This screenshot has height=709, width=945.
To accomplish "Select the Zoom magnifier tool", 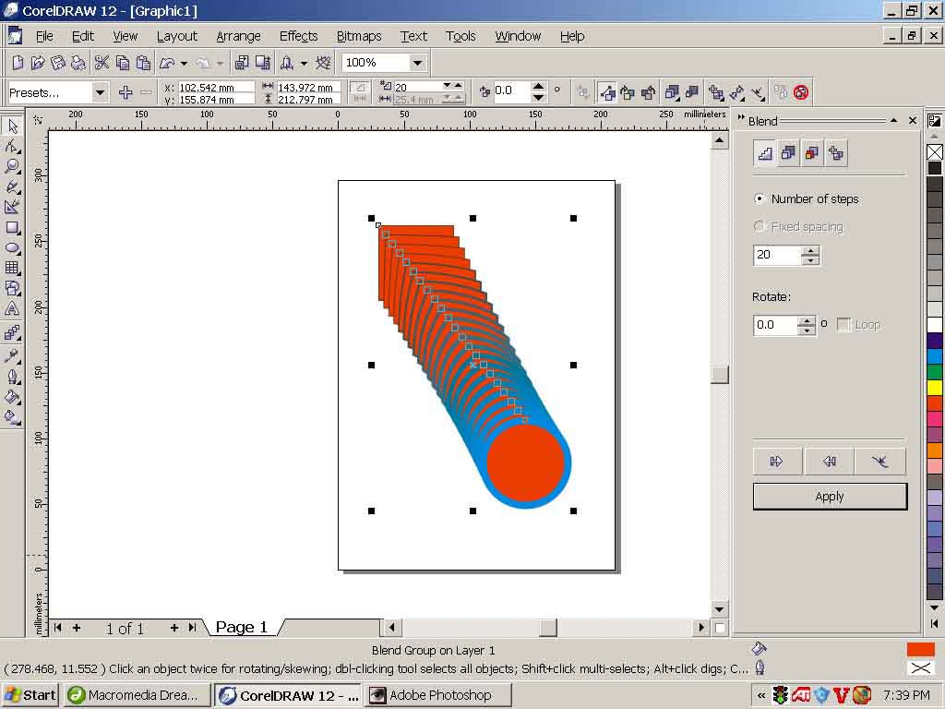I will tap(12, 166).
